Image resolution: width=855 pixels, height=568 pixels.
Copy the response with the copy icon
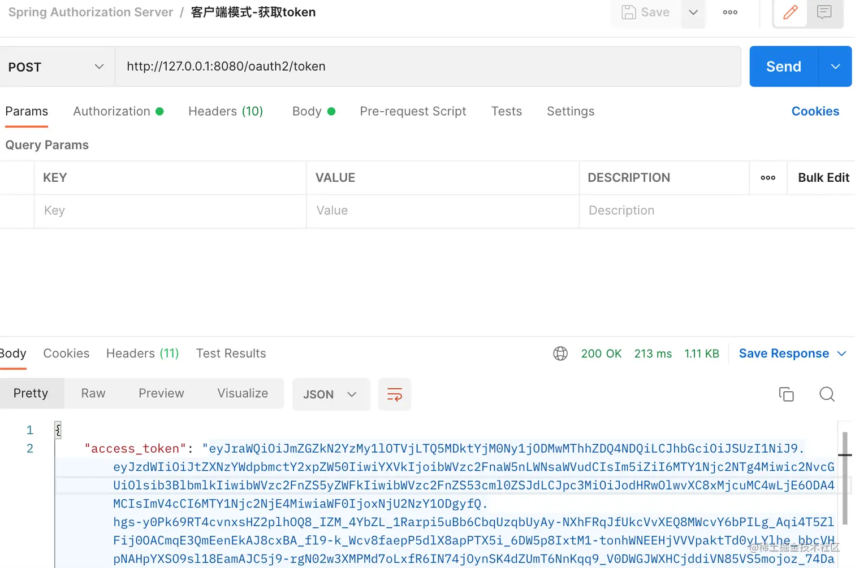pos(787,394)
